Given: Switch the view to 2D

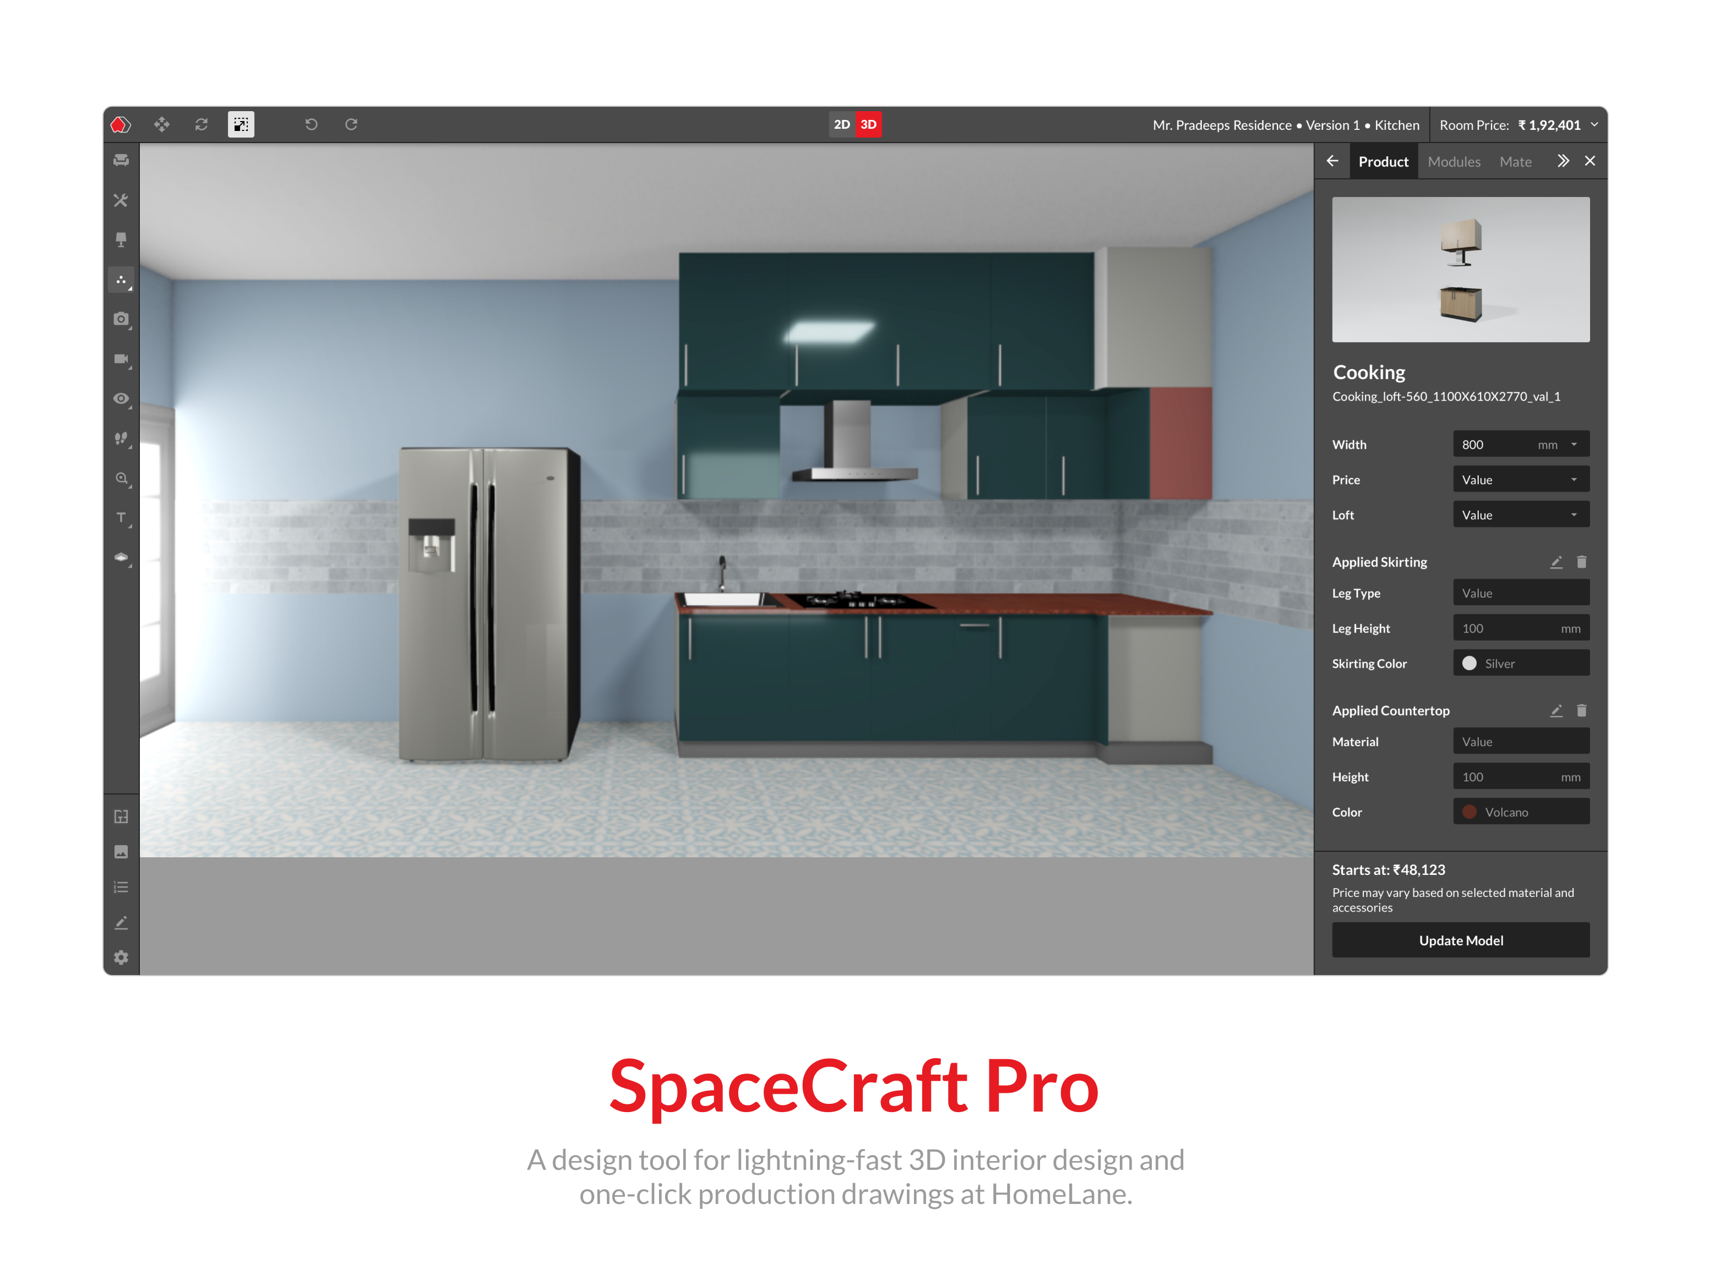Looking at the screenshot, I should 842,124.
